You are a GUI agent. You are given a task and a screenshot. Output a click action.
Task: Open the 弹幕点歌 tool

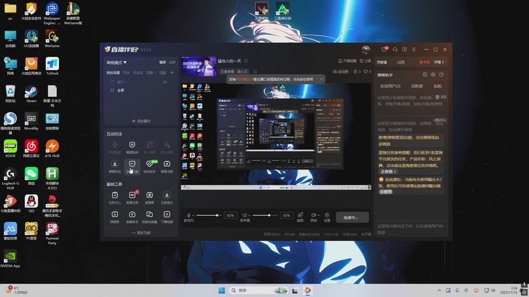[167, 166]
